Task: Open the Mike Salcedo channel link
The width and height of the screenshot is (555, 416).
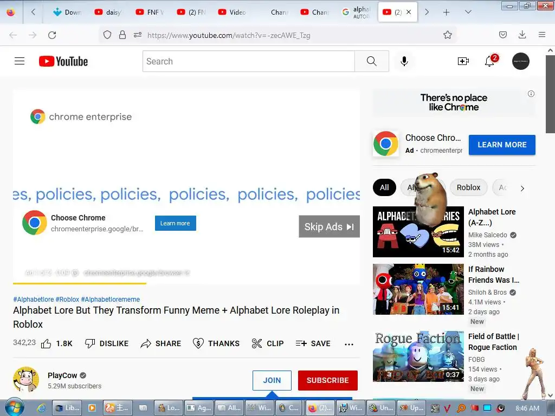Action: (x=487, y=235)
